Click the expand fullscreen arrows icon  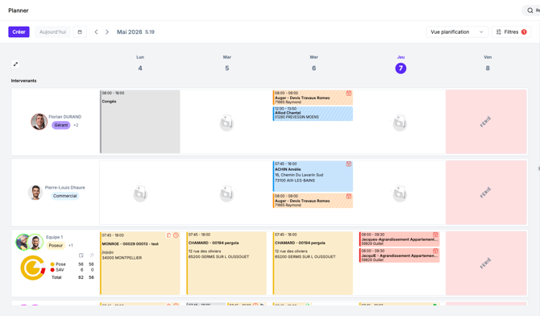(15, 64)
